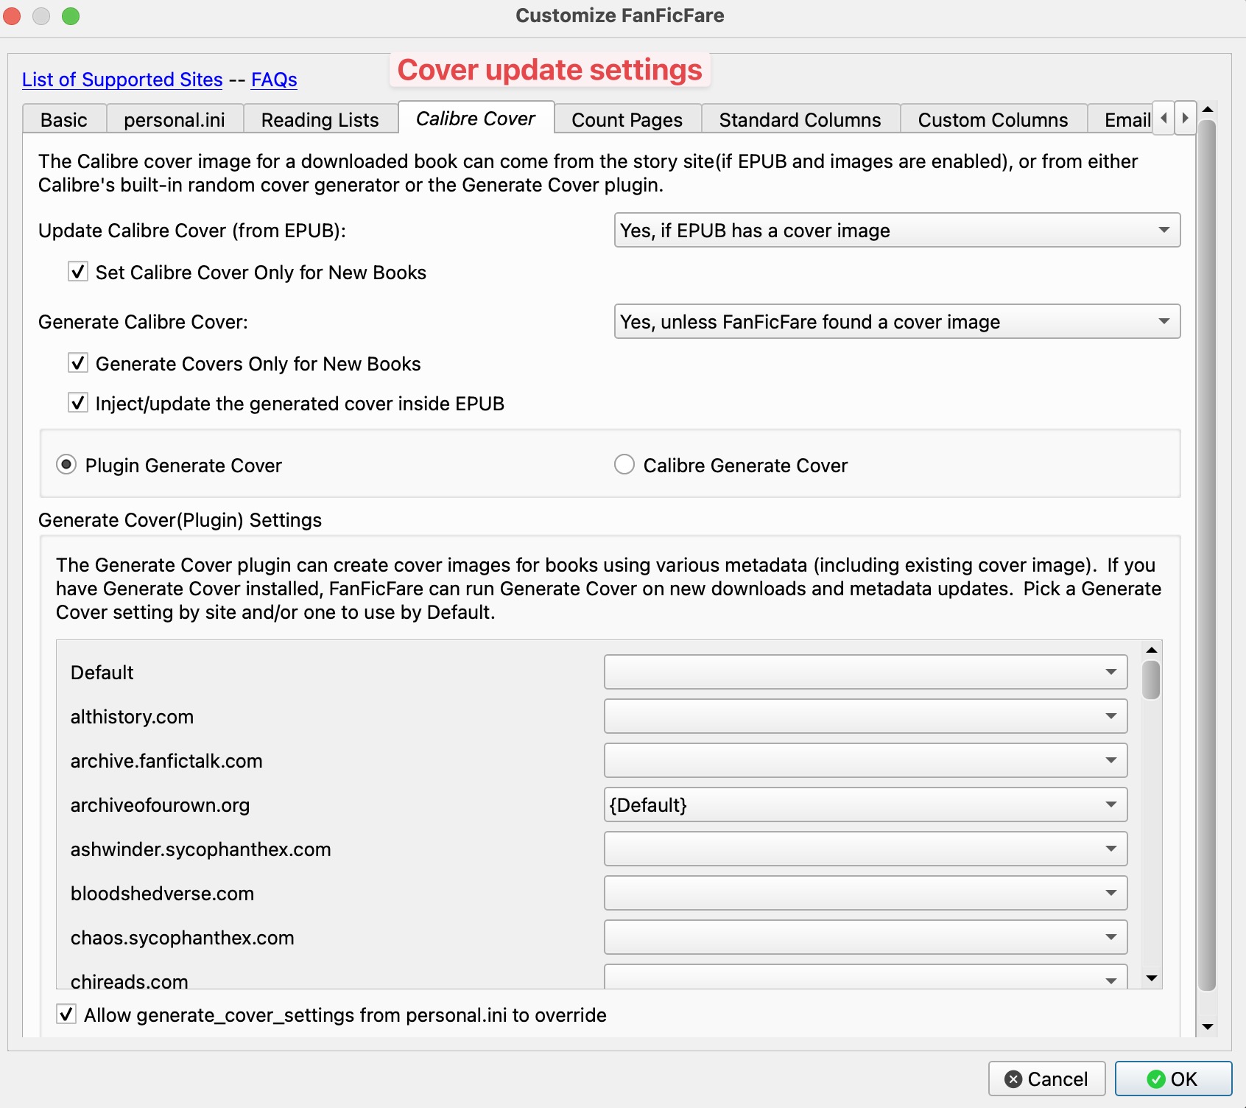This screenshot has width=1246, height=1108.
Task: Click the tab scroll left arrow
Action: [1164, 119]
